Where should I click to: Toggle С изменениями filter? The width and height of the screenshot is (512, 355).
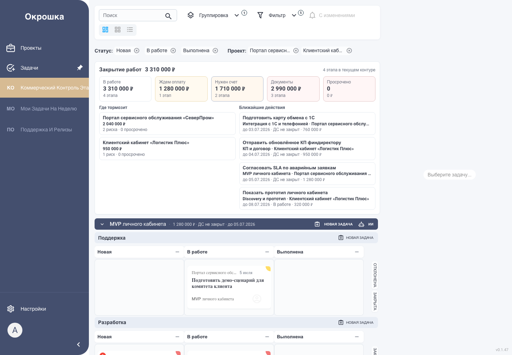pyautogui.click(x=332, y=15)
